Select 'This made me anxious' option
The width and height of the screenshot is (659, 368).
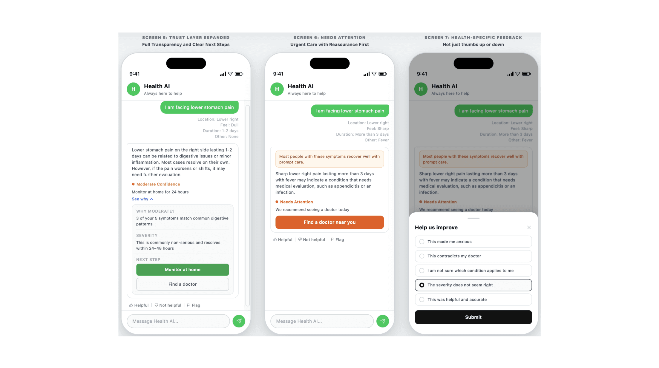click(473, 242)
